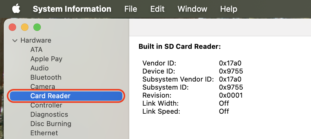The width and height of the screenshot is (311, 139).
Task: Click the Vendor ID label
Action: point(159,63)
